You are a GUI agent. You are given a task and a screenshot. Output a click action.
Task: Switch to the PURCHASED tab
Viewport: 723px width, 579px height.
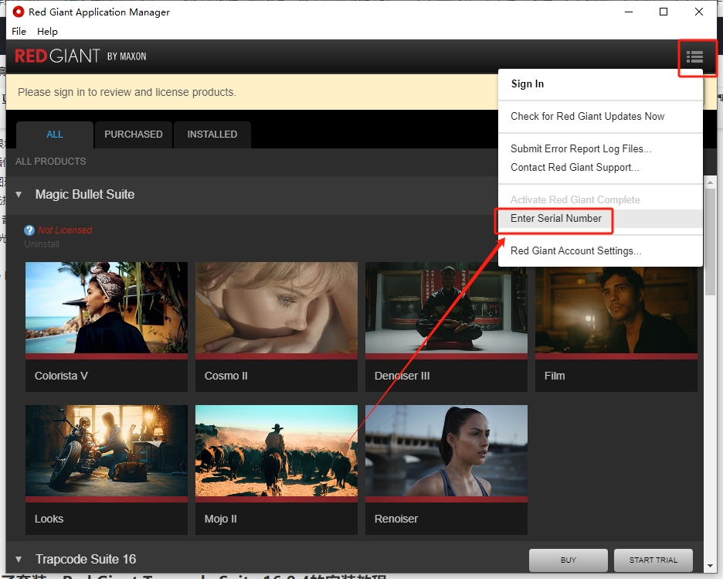point(134,135)
